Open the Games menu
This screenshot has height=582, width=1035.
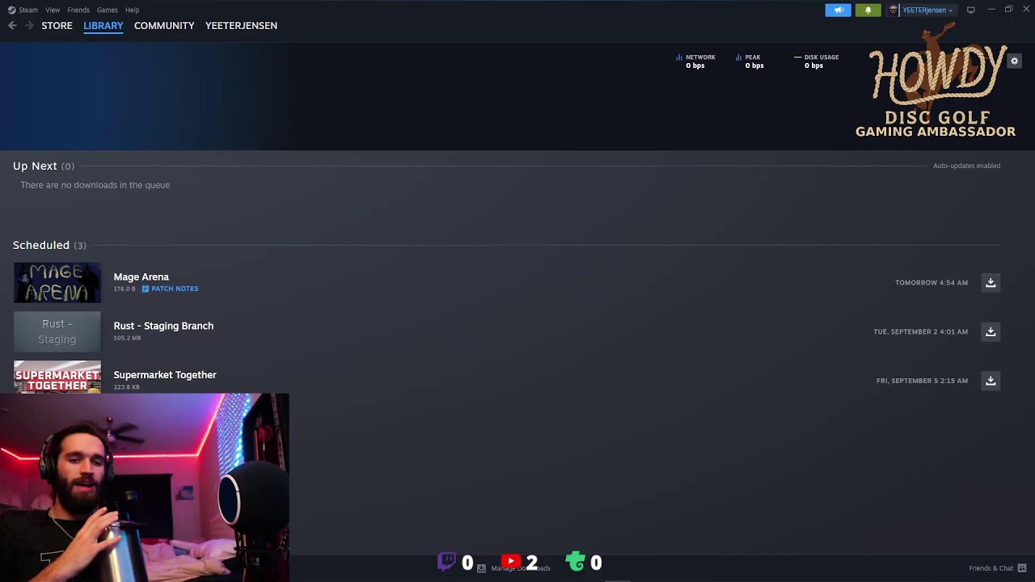click(107, 10)
